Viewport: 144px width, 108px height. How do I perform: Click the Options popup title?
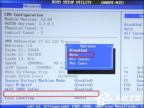(x=88, y=46)
